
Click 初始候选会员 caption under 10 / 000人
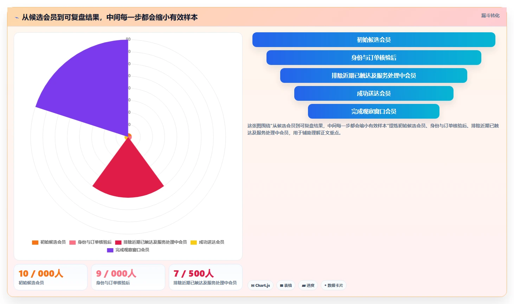(31, 283)
